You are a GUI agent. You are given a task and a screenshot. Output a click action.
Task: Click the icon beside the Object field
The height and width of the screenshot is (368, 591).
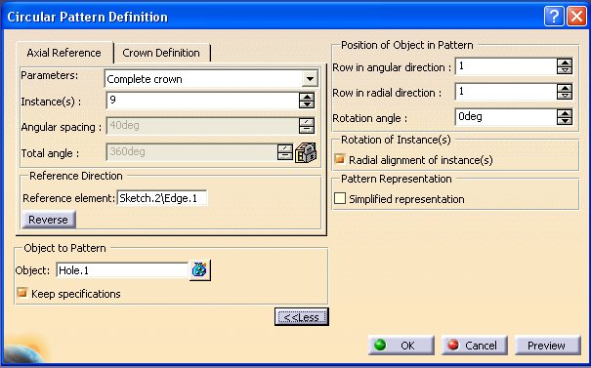(x=199, y=270)
